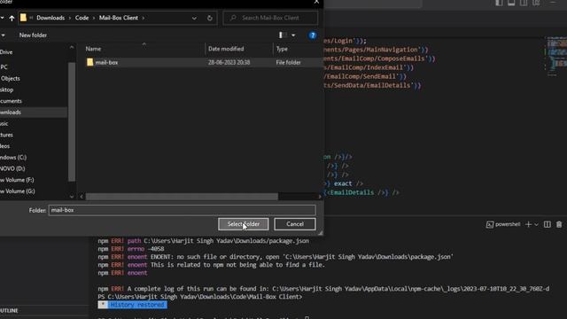567x319 pixels.
Task: Click Code in the address breadcrumb
Action: [x=82, y=18]
